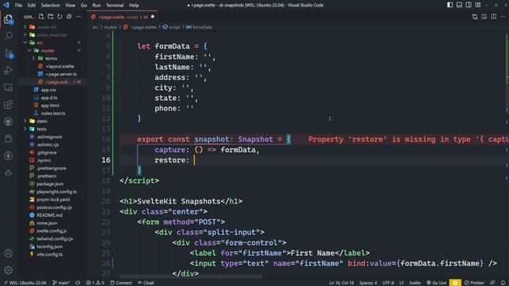Open the Edit menu
509x286 pixels.
(32, 6)
